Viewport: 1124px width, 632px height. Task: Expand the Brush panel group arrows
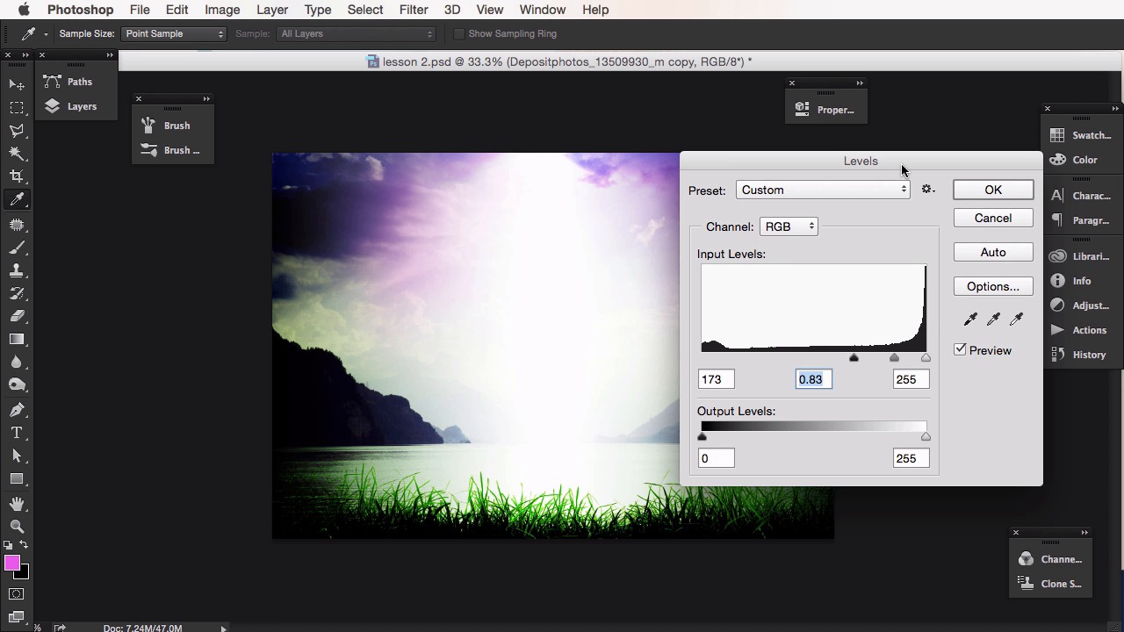(x=206, y=98)
